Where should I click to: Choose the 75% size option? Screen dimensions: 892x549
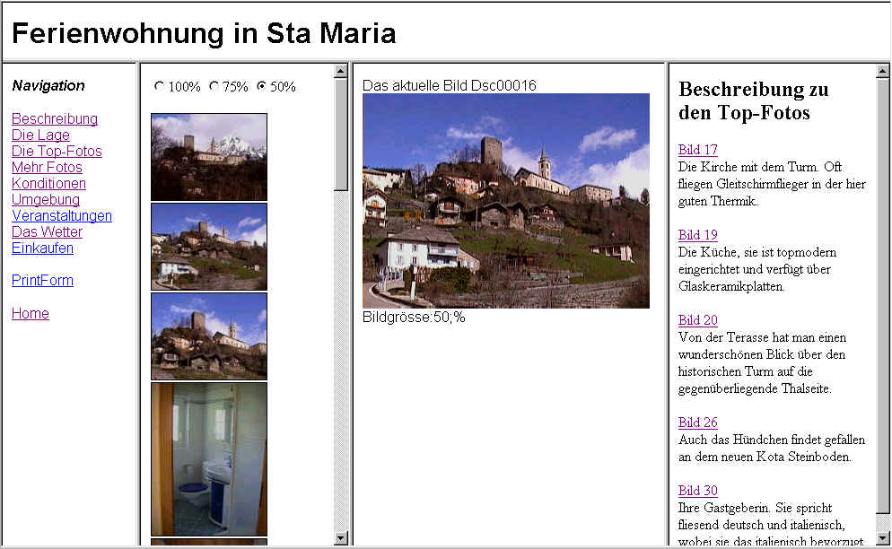[214, 87]
